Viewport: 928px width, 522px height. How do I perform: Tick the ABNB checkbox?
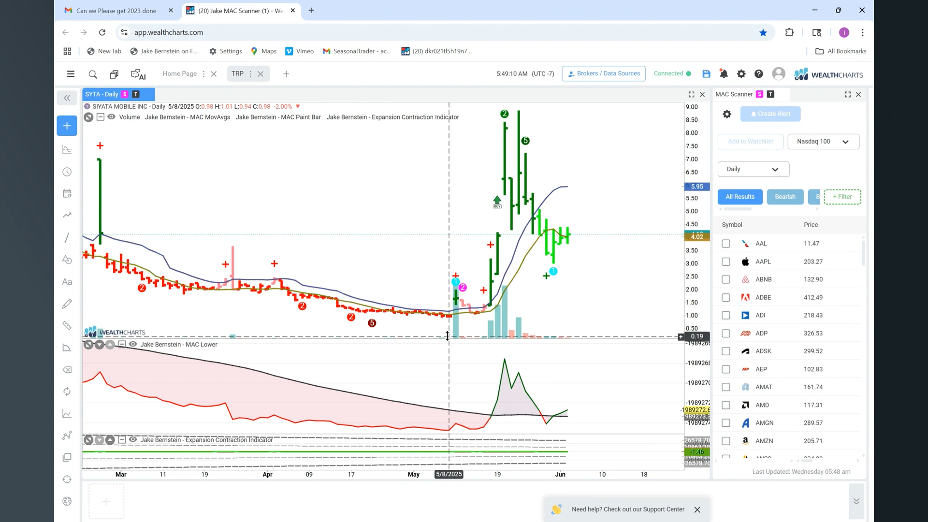pyautogui.click(x=726, y=279)
